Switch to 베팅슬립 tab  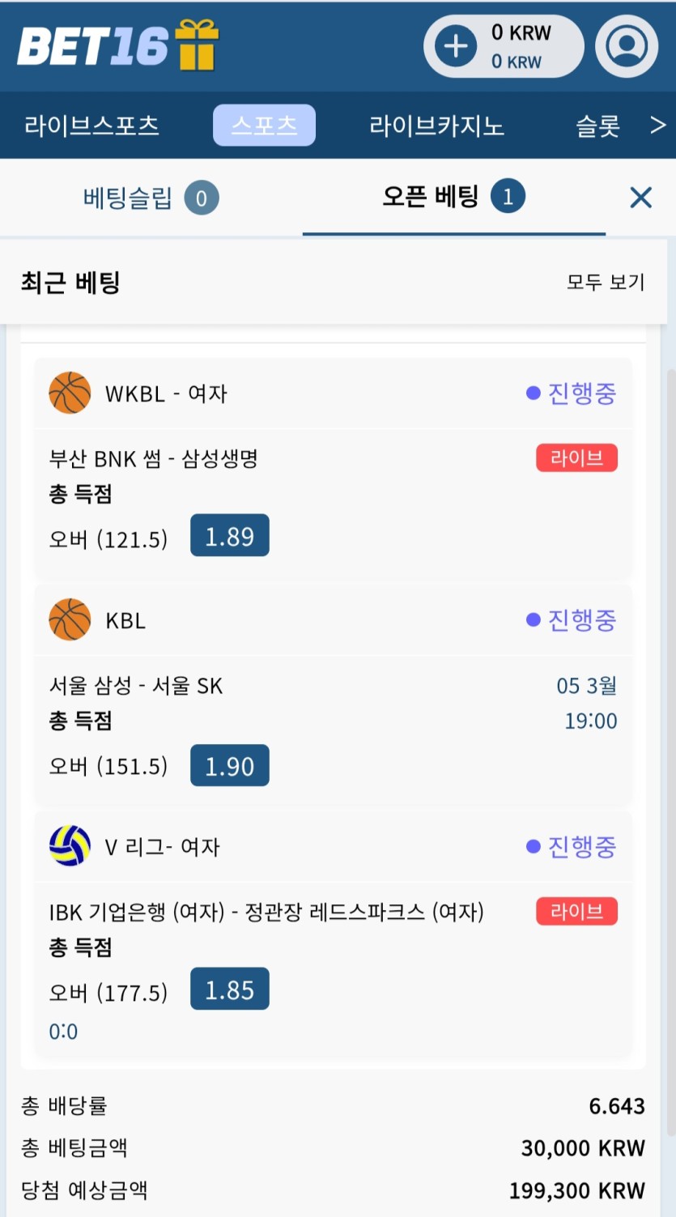[x=151, y=198]
